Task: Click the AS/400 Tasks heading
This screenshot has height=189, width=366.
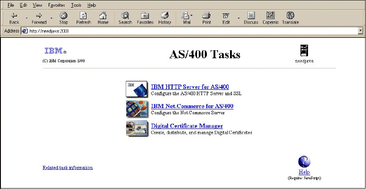Action: 205,54
